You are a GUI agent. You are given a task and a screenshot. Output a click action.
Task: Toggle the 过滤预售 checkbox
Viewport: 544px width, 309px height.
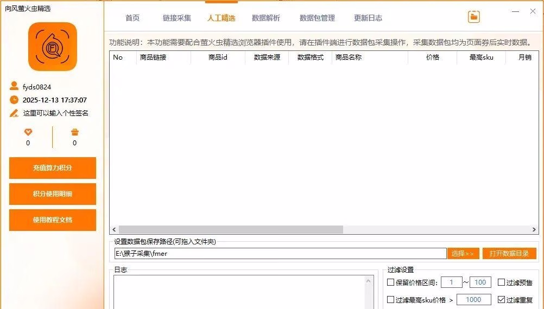coord(501,282)
